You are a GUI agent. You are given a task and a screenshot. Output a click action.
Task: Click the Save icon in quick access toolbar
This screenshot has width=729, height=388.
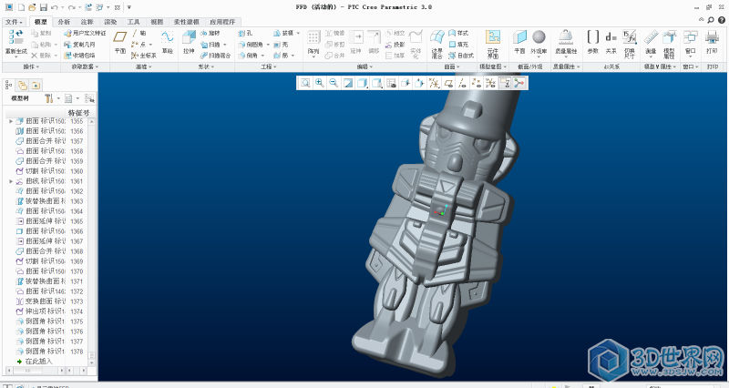(43, 7)
